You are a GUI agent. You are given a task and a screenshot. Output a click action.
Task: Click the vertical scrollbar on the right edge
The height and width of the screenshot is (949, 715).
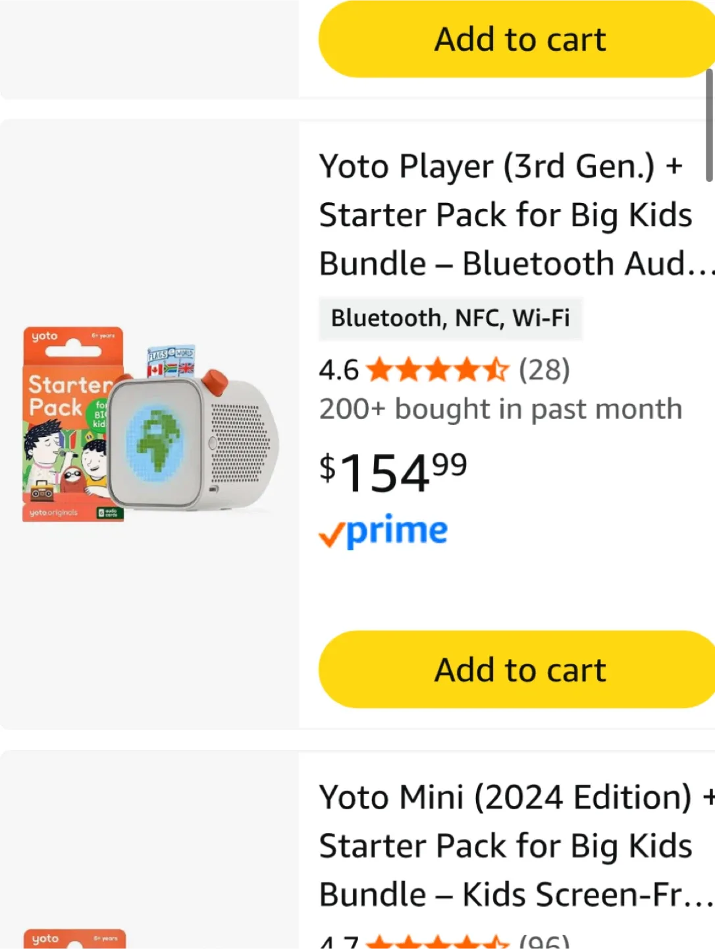pos(709,125)
